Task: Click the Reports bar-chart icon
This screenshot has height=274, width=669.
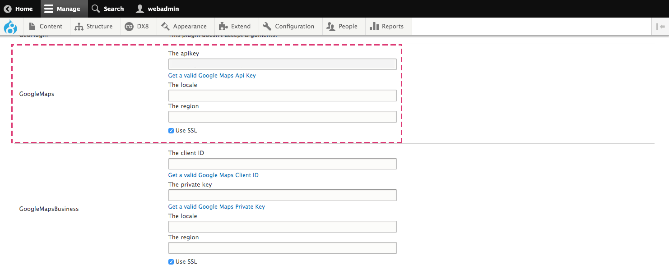Action: coord(374,26)
